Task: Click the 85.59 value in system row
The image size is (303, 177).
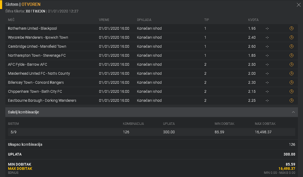Action: [x=219, y=132]
